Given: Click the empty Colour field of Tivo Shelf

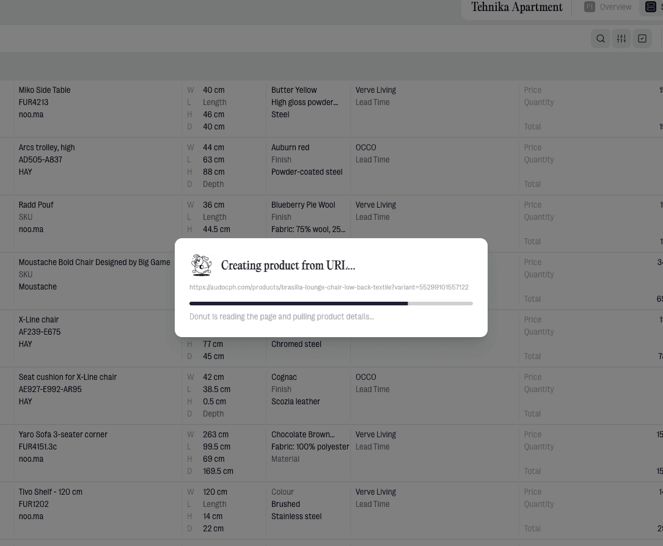Looking at the screenshot, I should click(282, 492).
